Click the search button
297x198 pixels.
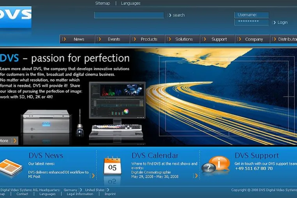(x=179, y=15)
